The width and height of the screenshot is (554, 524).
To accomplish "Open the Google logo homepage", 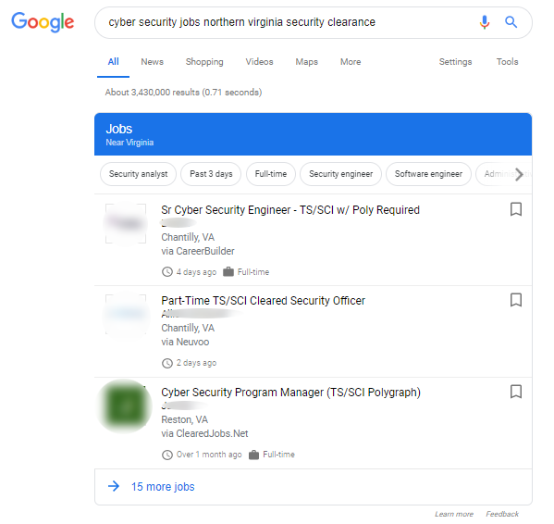I will pos(43,22).
